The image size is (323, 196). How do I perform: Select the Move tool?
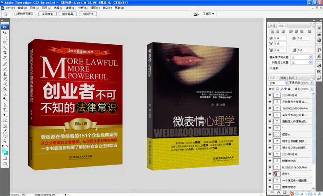(5, 32)
